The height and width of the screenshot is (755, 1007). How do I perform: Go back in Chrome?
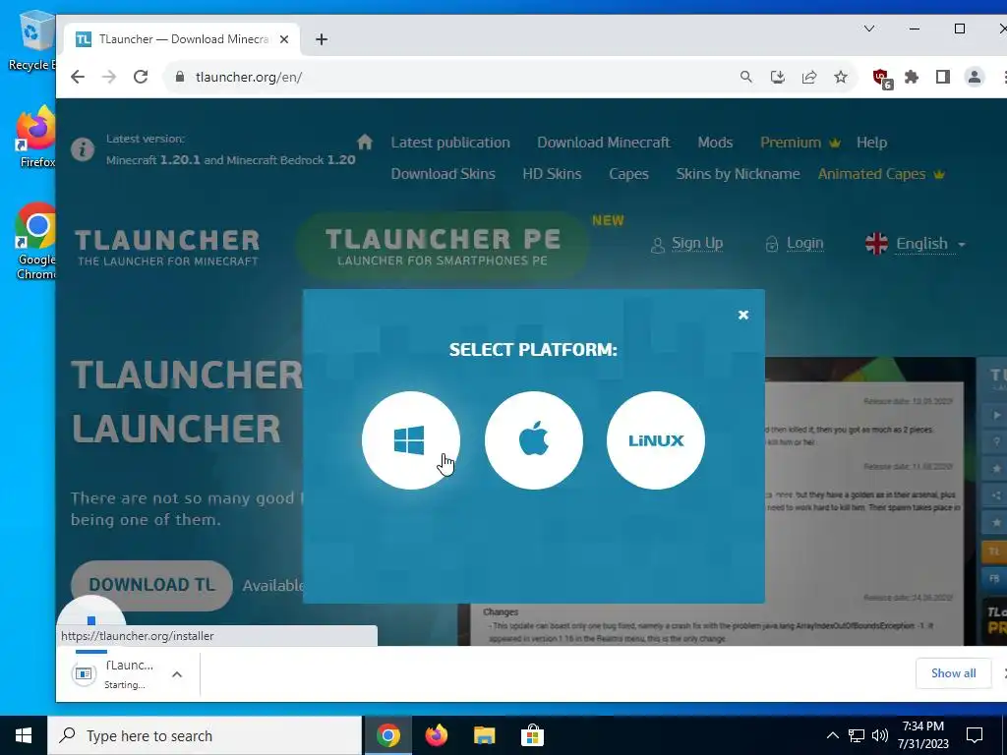coord(78,77)
